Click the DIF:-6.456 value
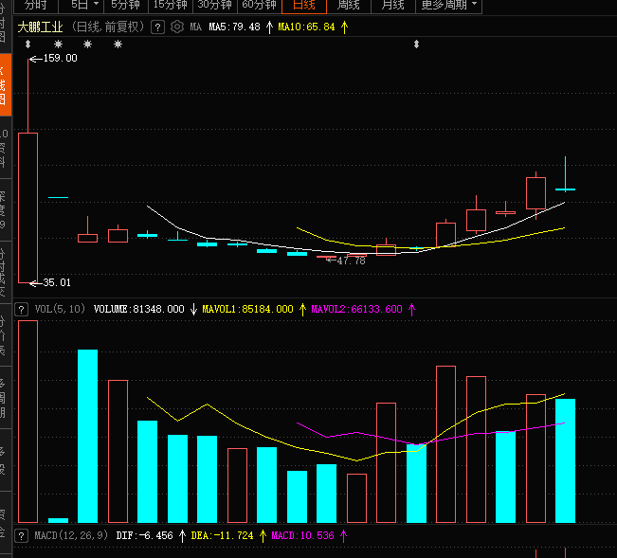The height and width of the screenshot is (558, 617). click(x=144, y=535)
